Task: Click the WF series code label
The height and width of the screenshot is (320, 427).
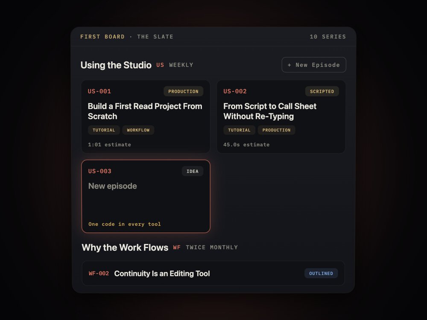Action: pyautogui.click(x=177, y=247)
